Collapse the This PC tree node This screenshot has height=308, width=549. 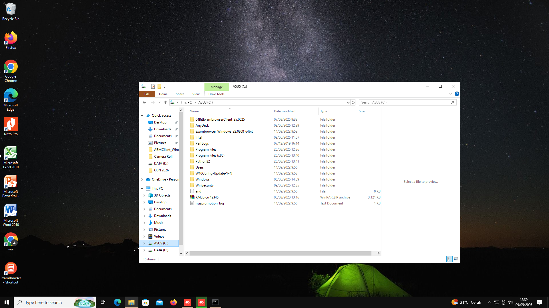click(142, 189)
